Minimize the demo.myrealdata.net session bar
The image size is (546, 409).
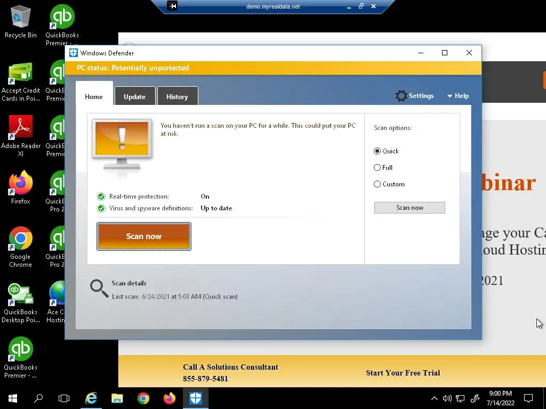click(349, 6)
